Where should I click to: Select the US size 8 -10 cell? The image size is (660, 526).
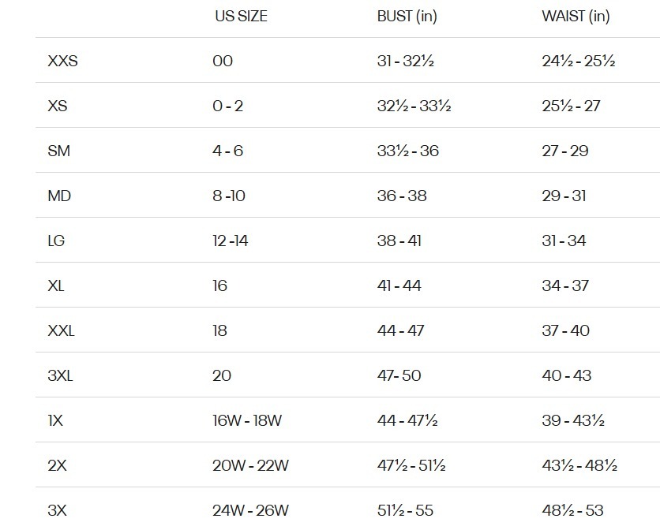click(x=229, y=196)
